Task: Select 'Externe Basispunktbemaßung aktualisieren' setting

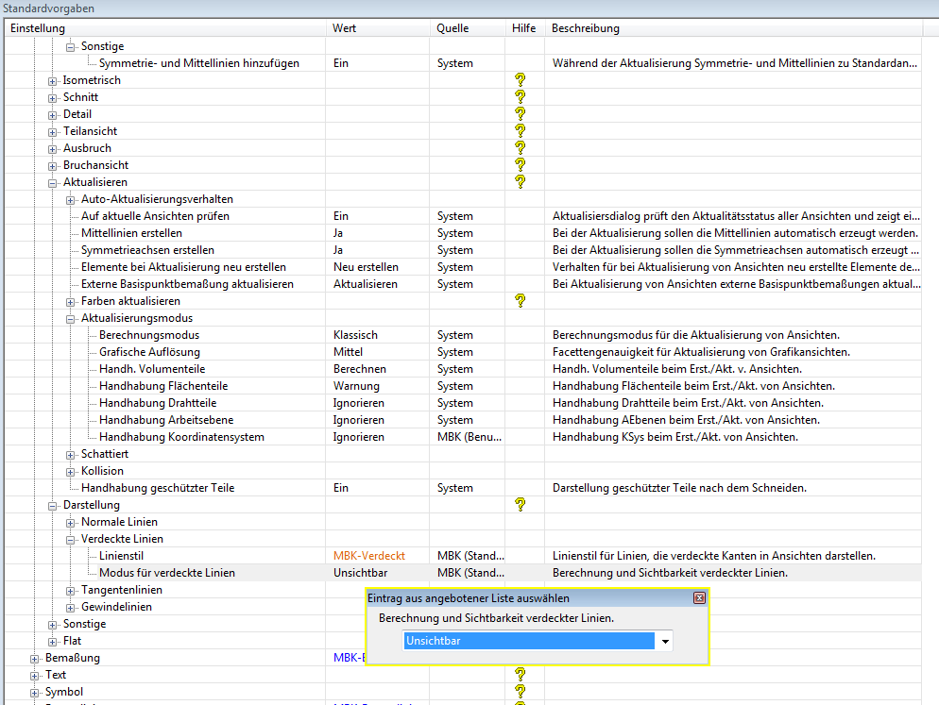Action: 187,284
